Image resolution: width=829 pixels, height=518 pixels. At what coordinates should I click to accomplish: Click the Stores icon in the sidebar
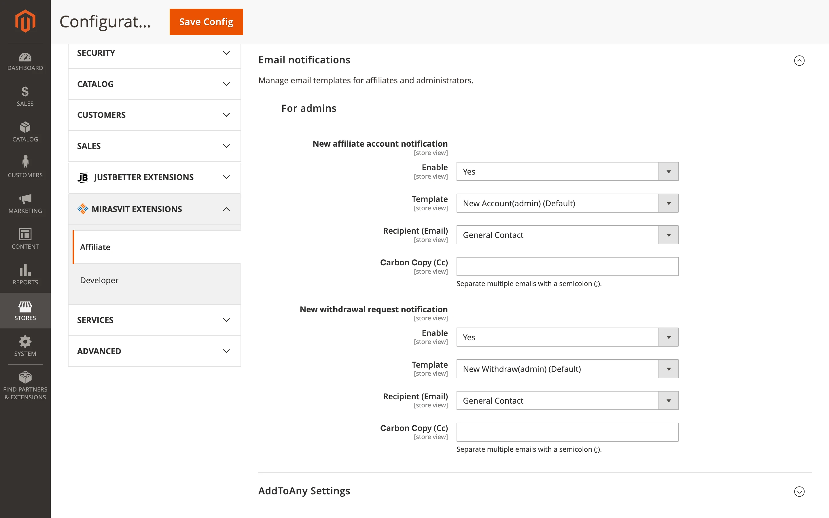pos(25,310)
